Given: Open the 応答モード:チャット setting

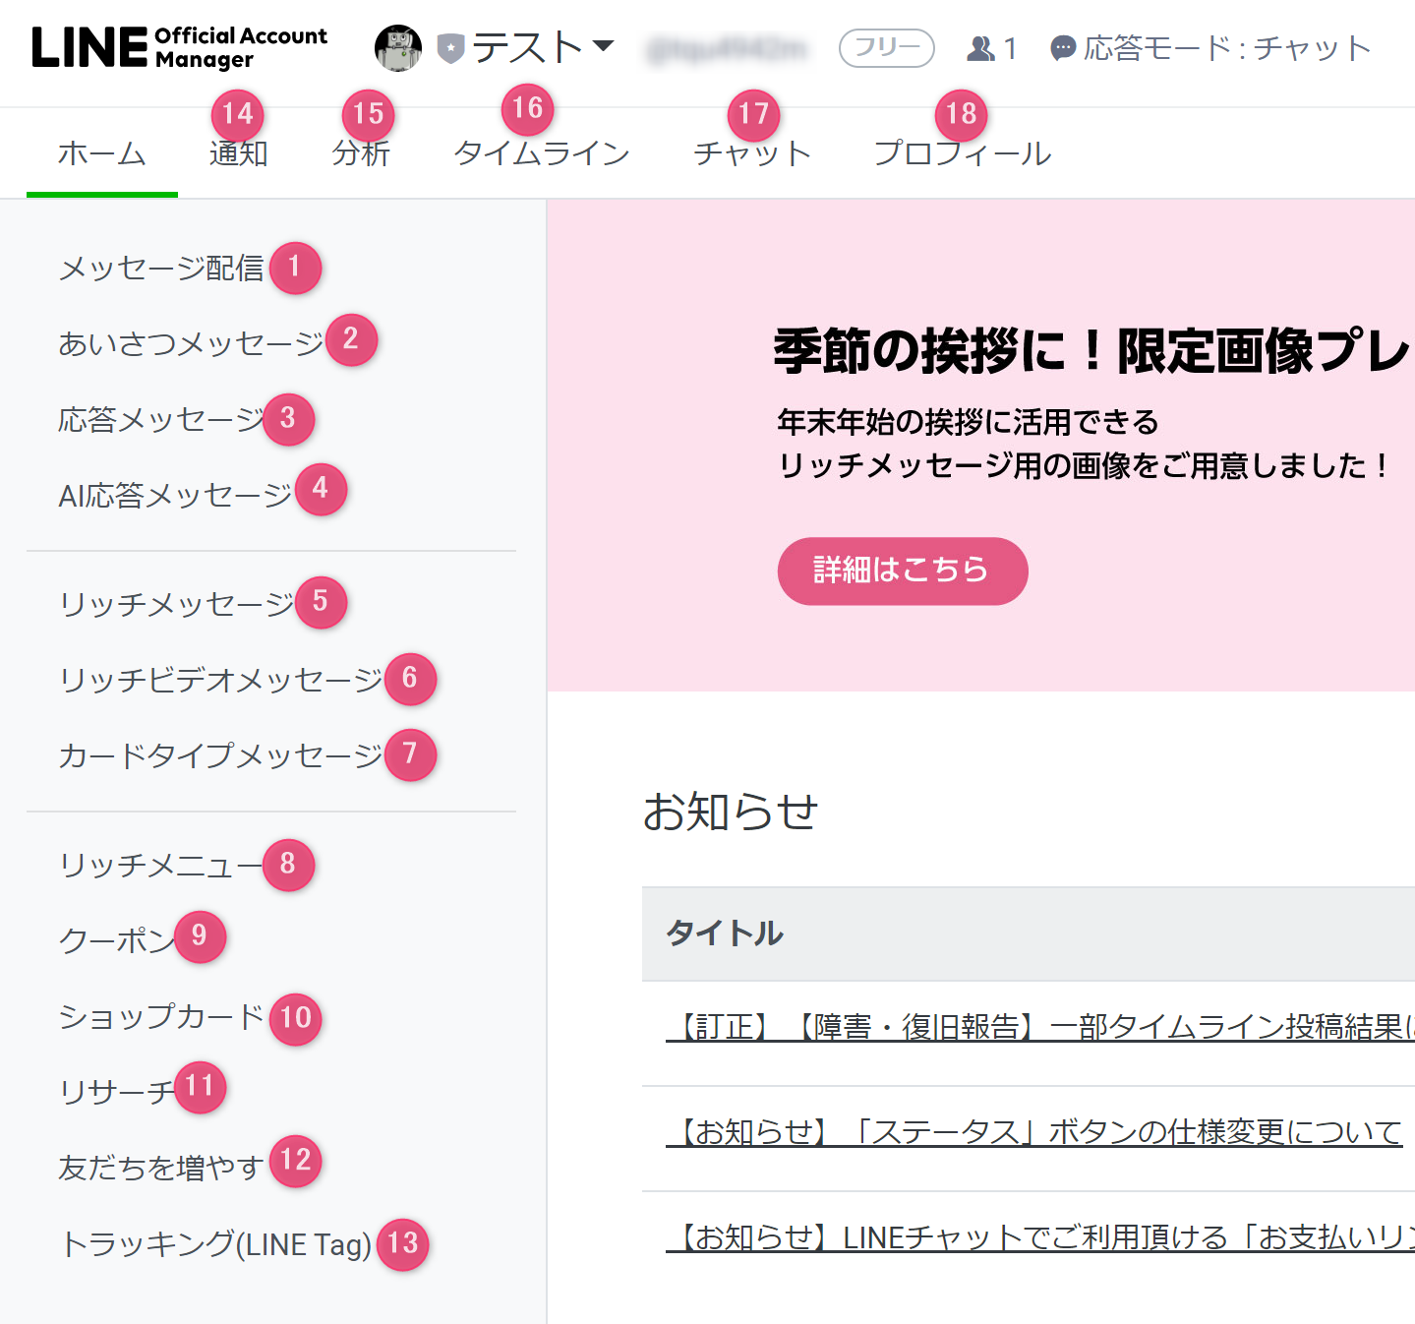Looking at the screenshot, I should click(x=1210, y=48).
